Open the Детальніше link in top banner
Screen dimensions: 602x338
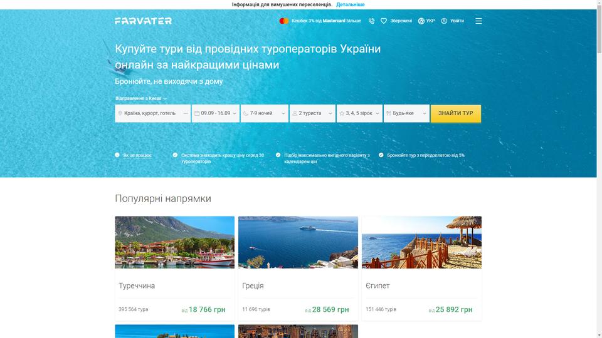351,4
